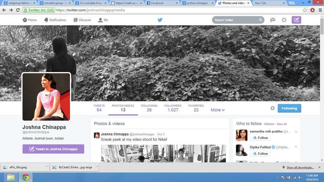
Task: Type in the Search Twitter field
Action: tap(235, 20)
